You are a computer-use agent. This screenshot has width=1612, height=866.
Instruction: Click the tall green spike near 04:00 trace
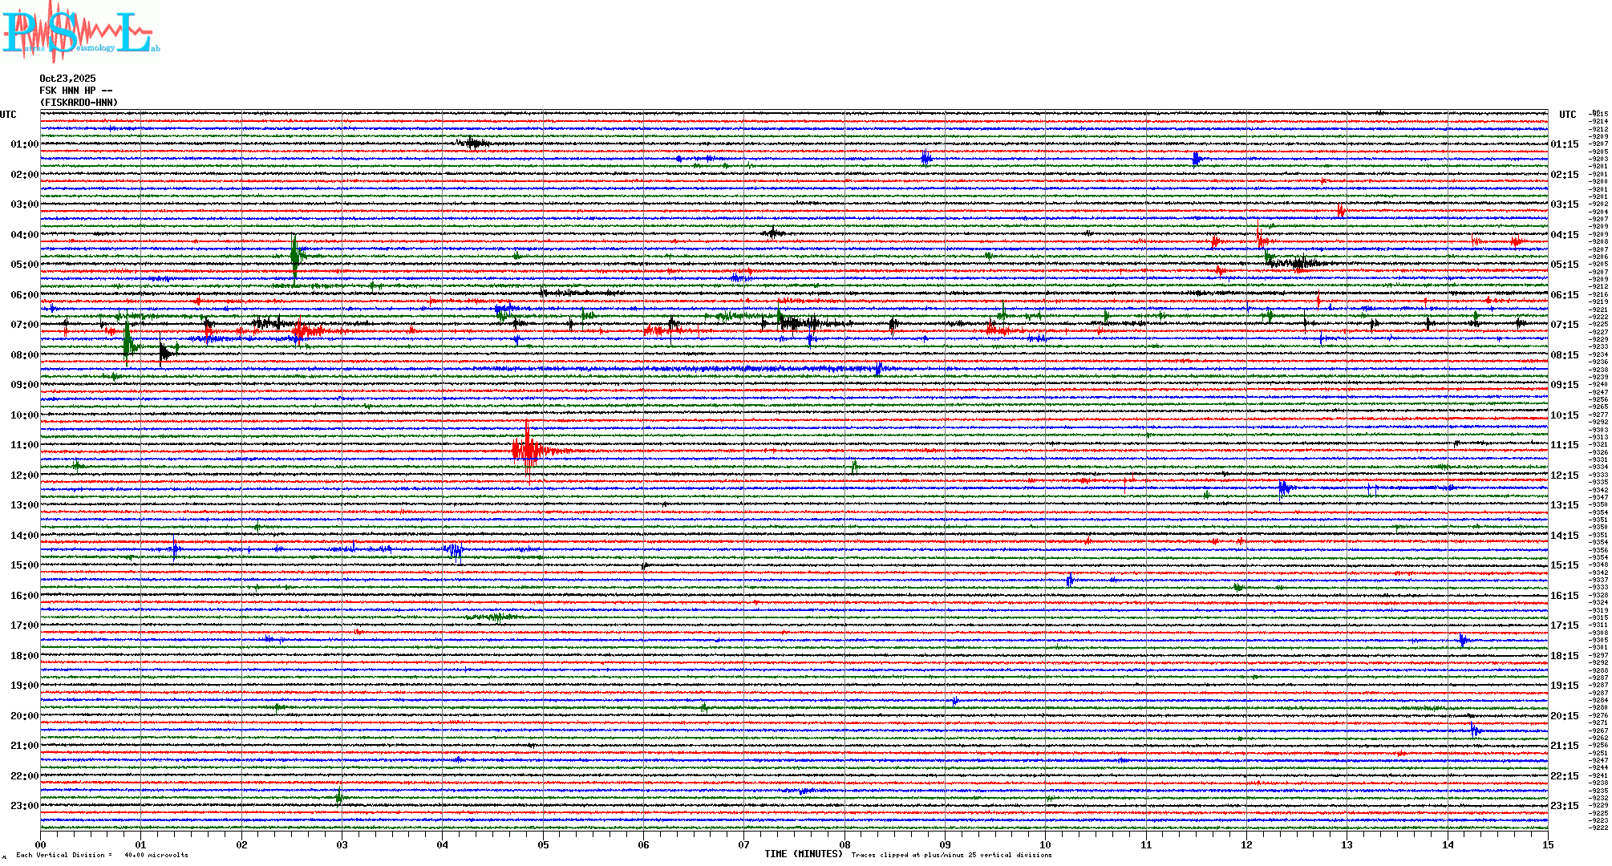295,257
